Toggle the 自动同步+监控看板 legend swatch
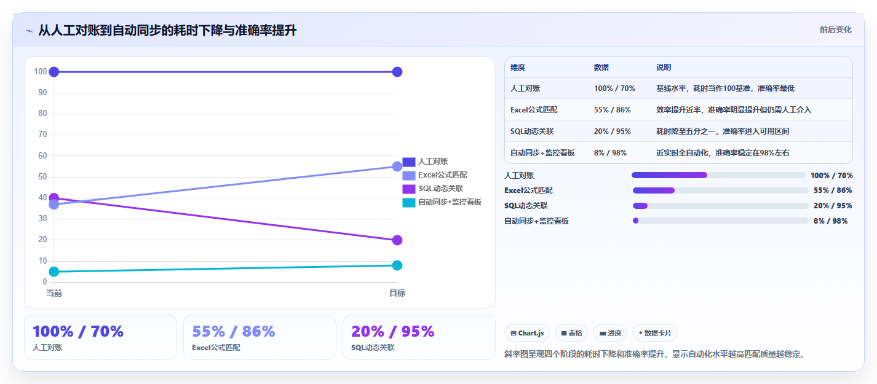The width and height of the screenshot is (877, 384). point(409,202)
